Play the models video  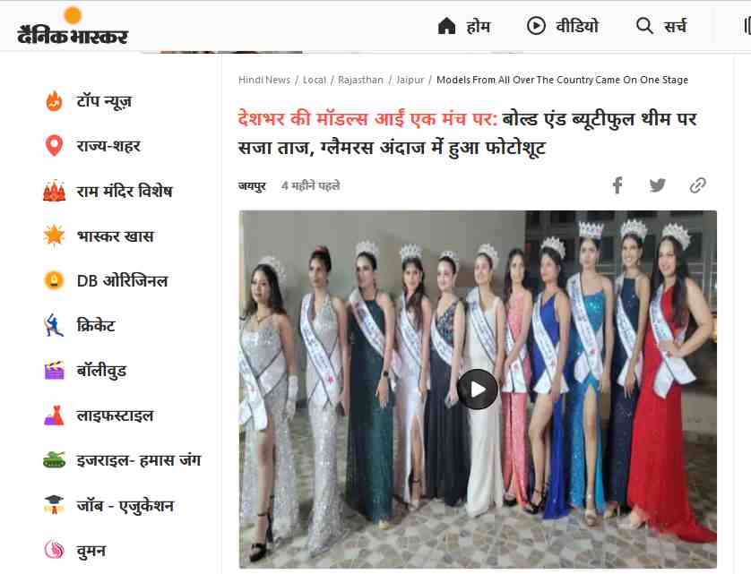(x=477, y=390)
